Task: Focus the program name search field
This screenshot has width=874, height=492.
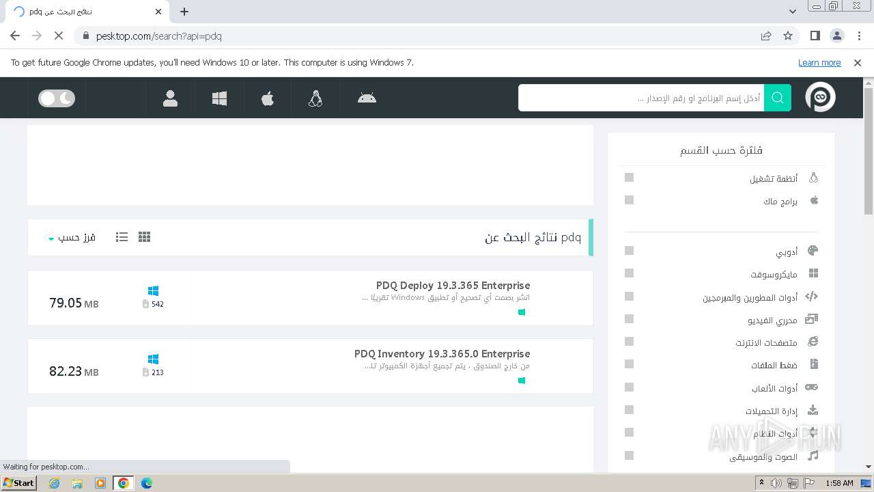Action: tap(641, 98)
